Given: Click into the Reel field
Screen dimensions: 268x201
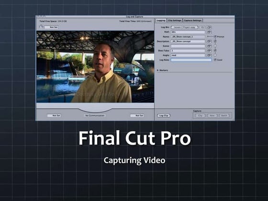Looking at the screenshot, I should (188, 32).
